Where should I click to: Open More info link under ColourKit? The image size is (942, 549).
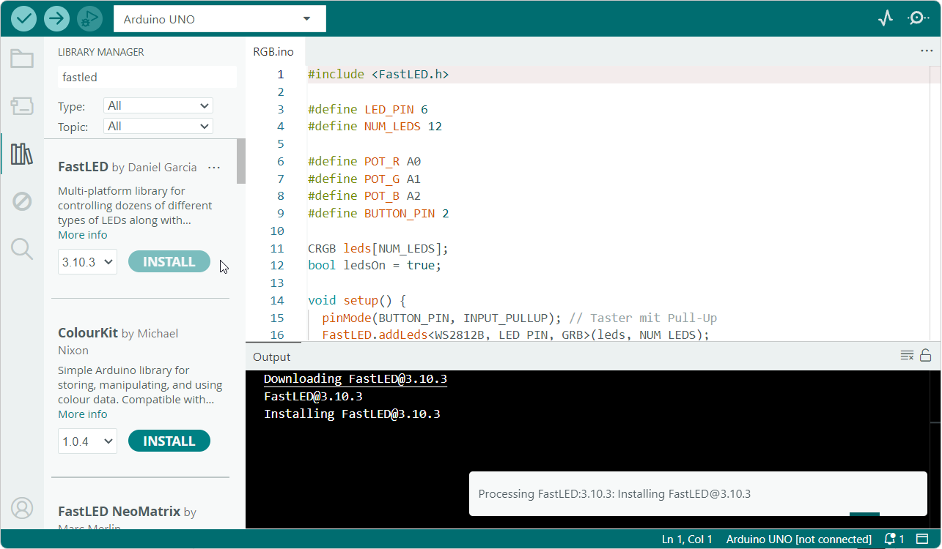(83, 414)
